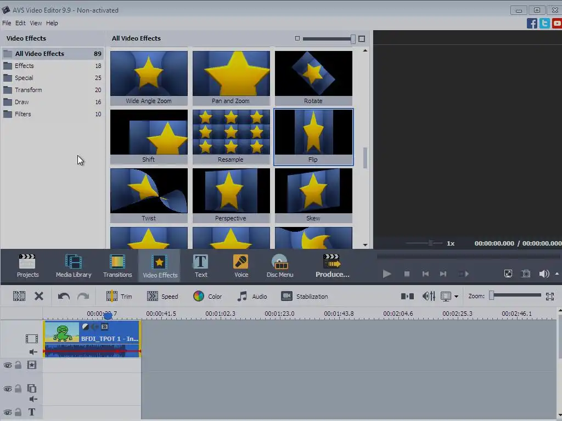Image resolution: width=562 pixels, height=421 pixels.
Task: Click the redo arrow
Action: [83, 296]
